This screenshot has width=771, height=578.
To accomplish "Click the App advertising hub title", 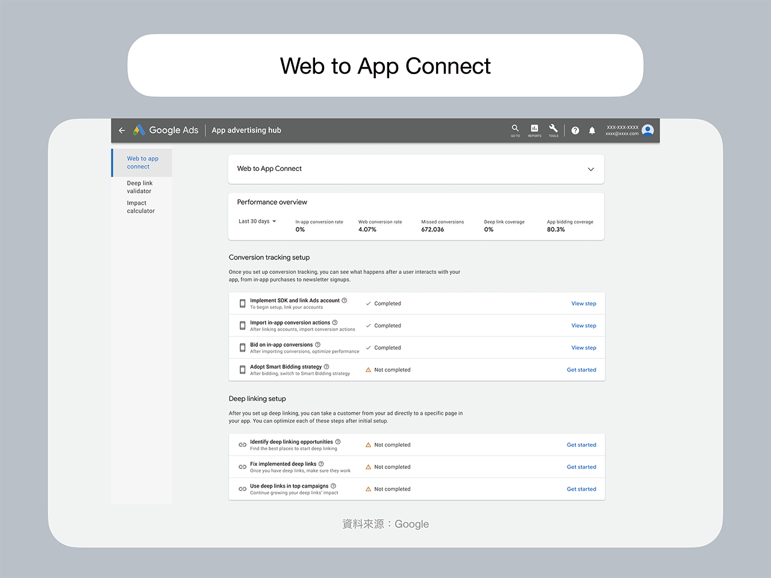I will (x=246, y=130).
